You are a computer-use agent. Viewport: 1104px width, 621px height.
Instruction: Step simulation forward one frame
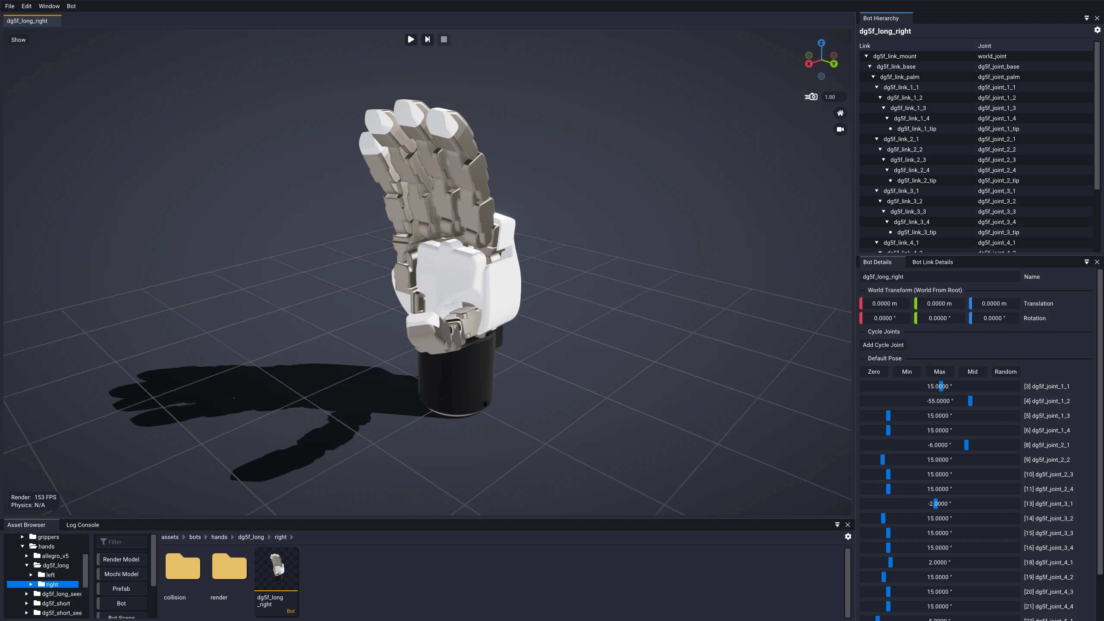click(x=427, y=39)
